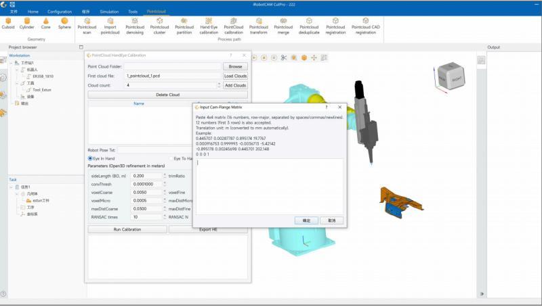The image size is (542, 307).
Task: Adjust voxelCoarse spinner arrows
Action: pos(165,193)
